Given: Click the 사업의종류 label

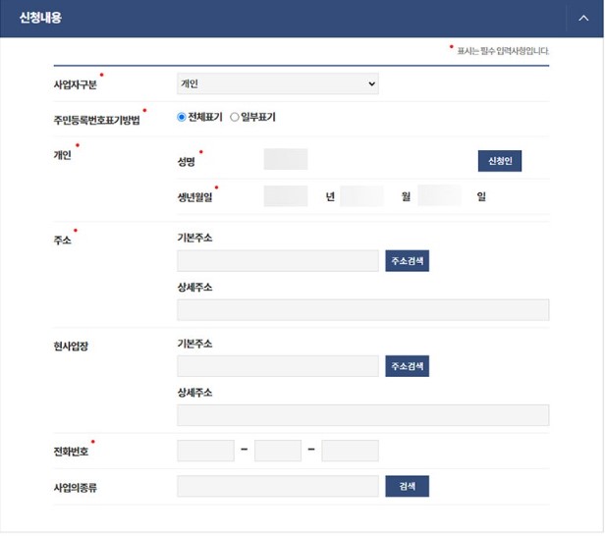Looking at the screenshot, I should click(x=76, y=488).
